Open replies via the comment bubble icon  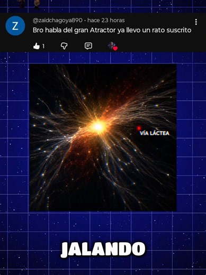[88, 46]
